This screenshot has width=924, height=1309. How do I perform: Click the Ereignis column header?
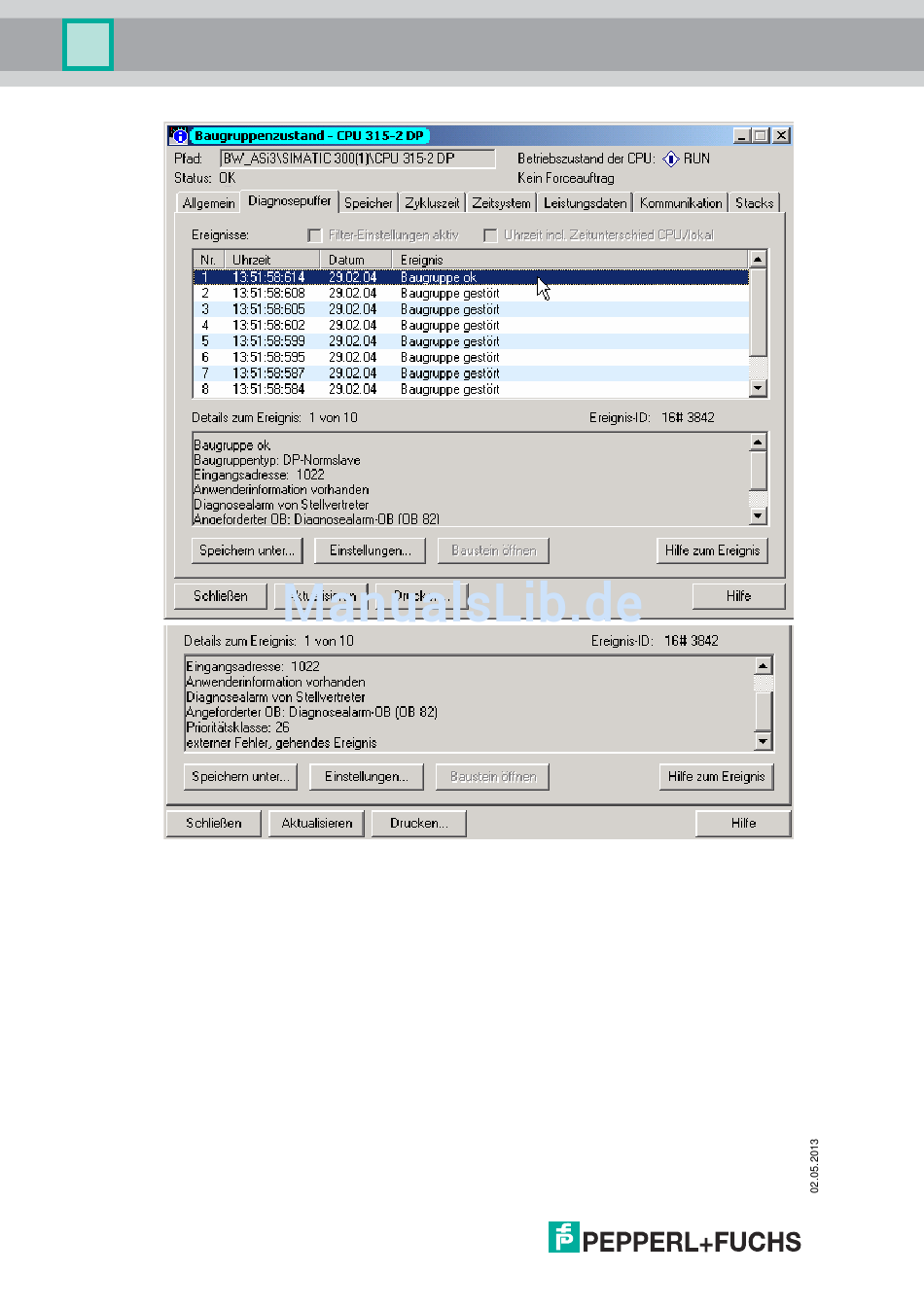tap(570, 260)
